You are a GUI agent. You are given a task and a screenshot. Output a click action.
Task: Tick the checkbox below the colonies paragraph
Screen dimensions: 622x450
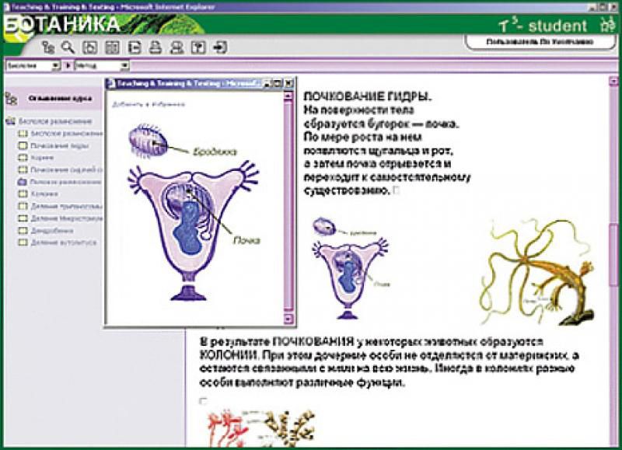click(x=204, y=401)
